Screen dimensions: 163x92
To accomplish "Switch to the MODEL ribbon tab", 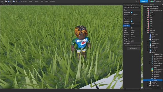I will pos(31,1).
